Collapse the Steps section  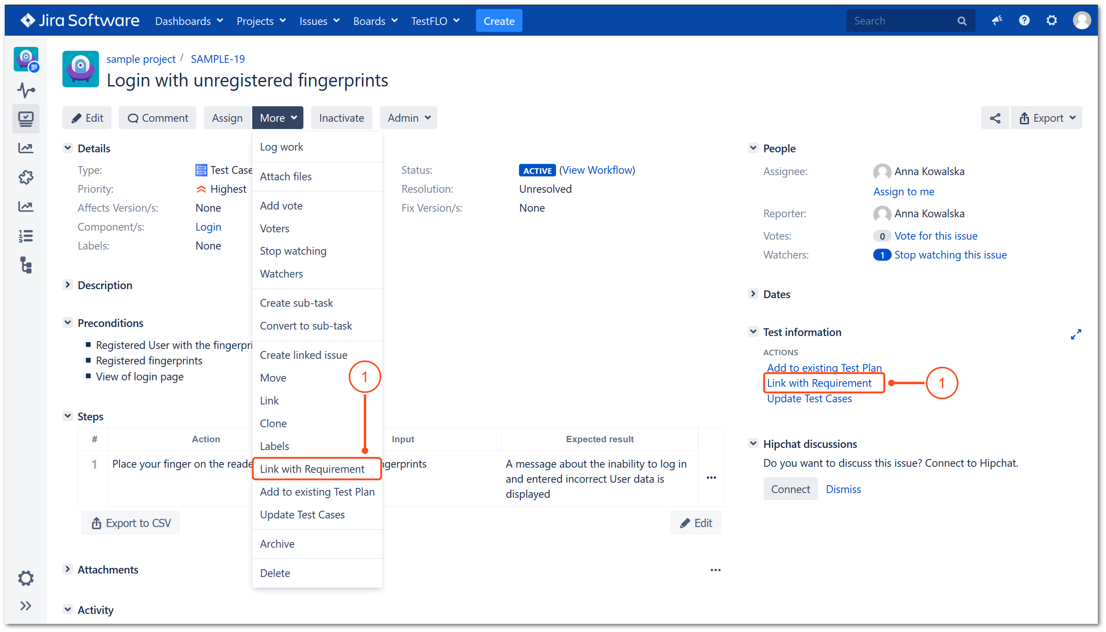click(68, 416)
